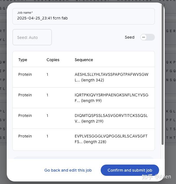Viewport: 176px width, 184px height.
Task: Select the IQRTPKIQVYSRHPAENG sequence row (length 99)
Action: click(x=111, y=98)
